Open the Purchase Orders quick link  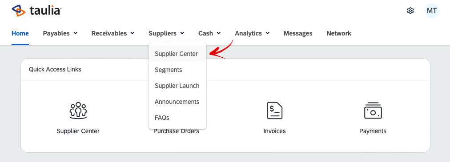pyautogui.click(x=176, y=131)
